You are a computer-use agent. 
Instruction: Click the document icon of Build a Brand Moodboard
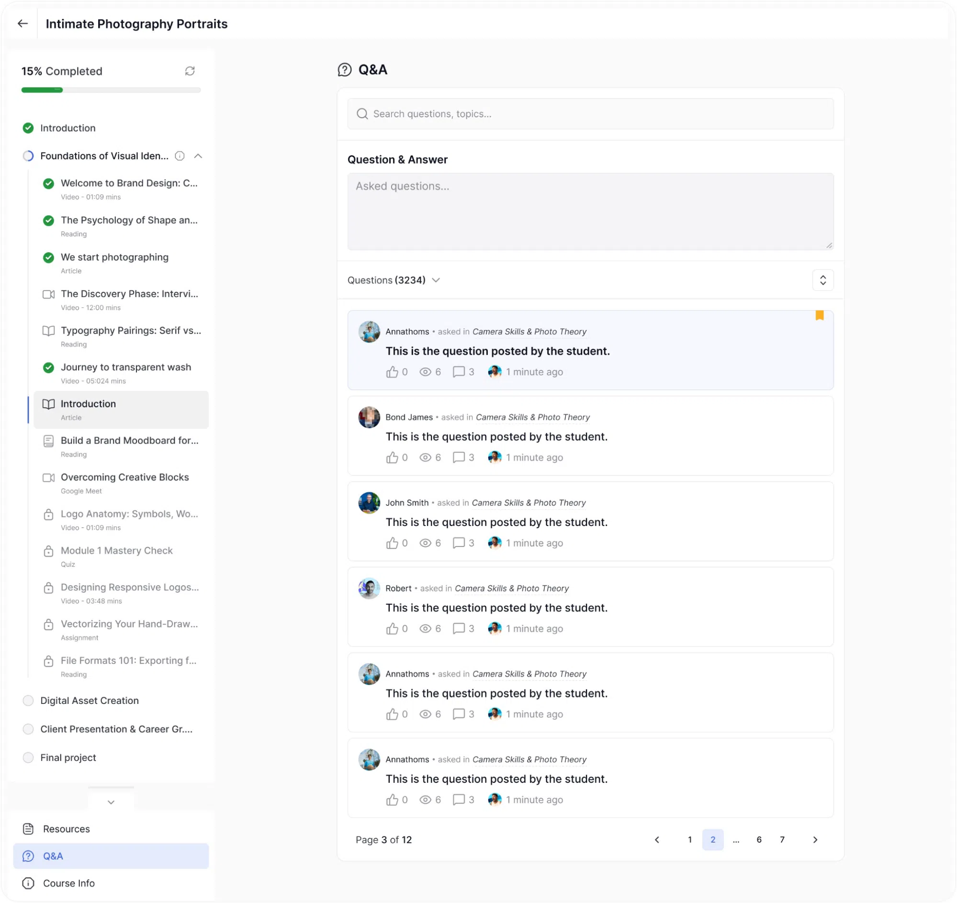click(x=49, y=441)
